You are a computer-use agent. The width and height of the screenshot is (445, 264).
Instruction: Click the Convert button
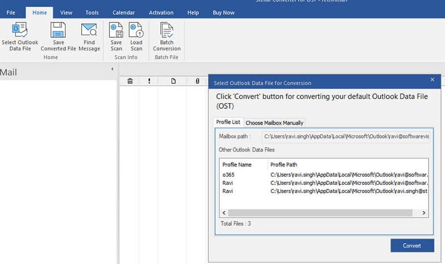click(412, 246)
